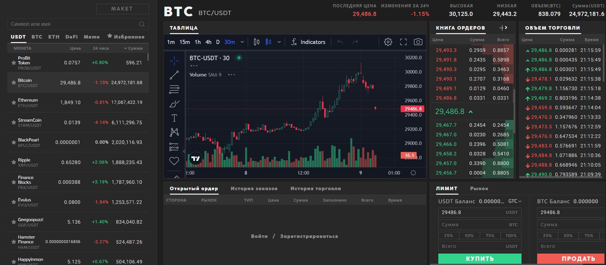This screenshot has width=606, height=265.
Task: Favorite the ProBit Token star icon
Action: point(13,63)
